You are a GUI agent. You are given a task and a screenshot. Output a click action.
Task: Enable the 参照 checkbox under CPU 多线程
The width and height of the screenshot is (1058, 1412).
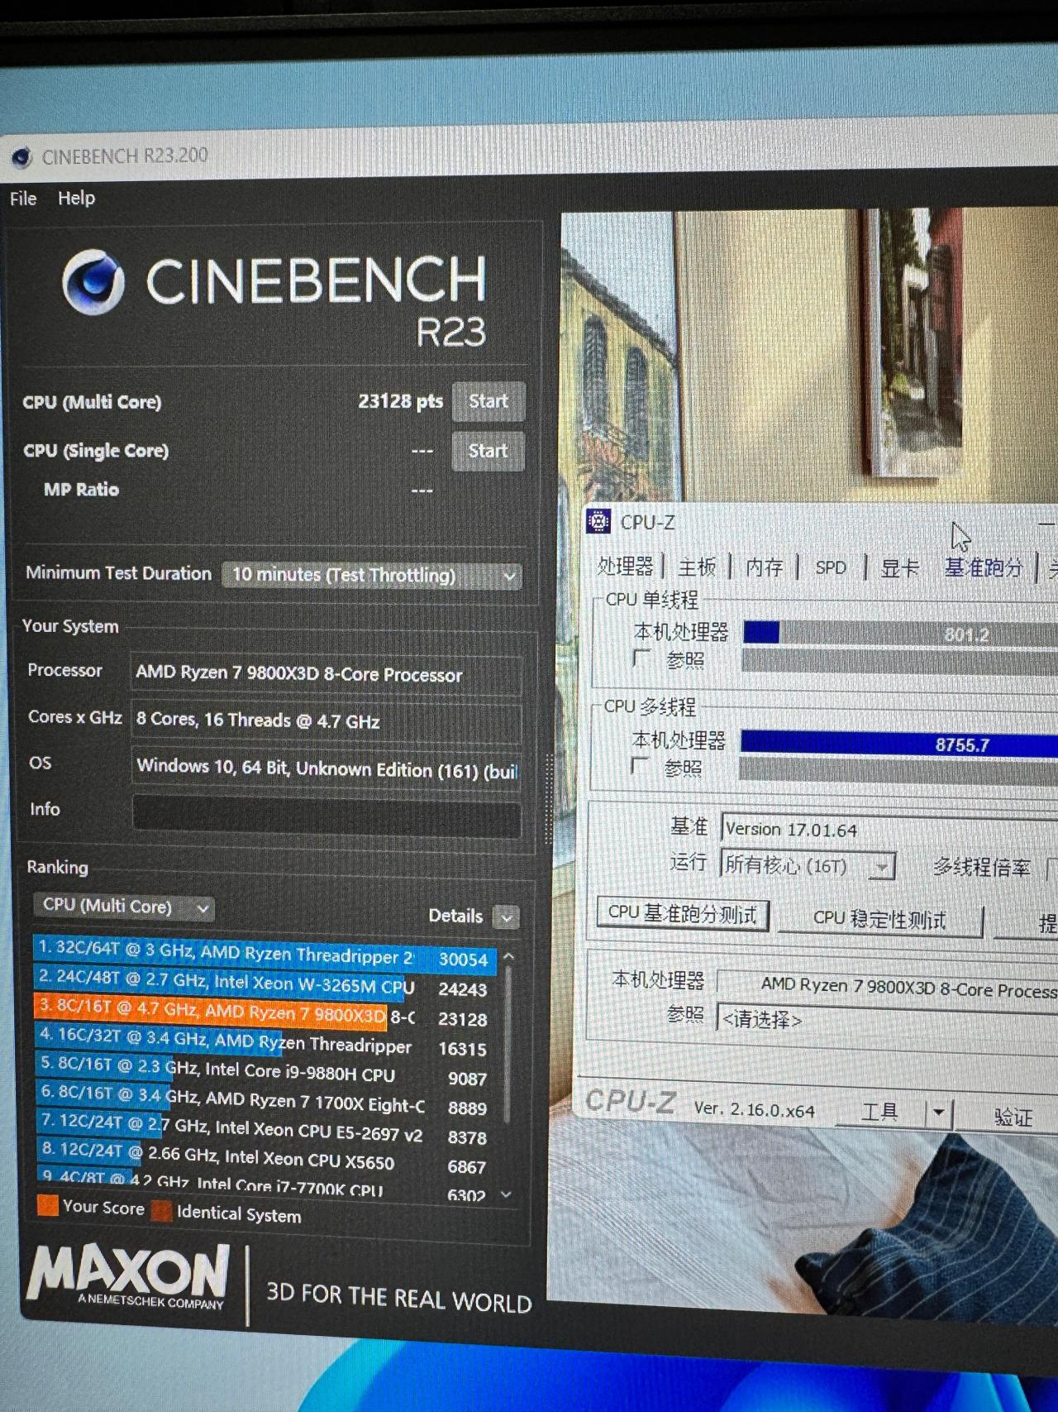pos(639,766)
